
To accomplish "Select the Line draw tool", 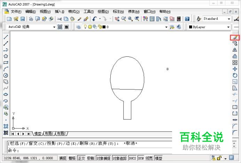I will click(x=6, y=37).
